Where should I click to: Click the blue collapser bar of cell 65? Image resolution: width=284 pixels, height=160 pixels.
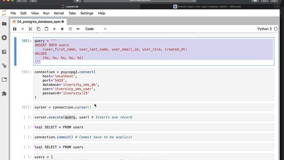click(15, 52)
